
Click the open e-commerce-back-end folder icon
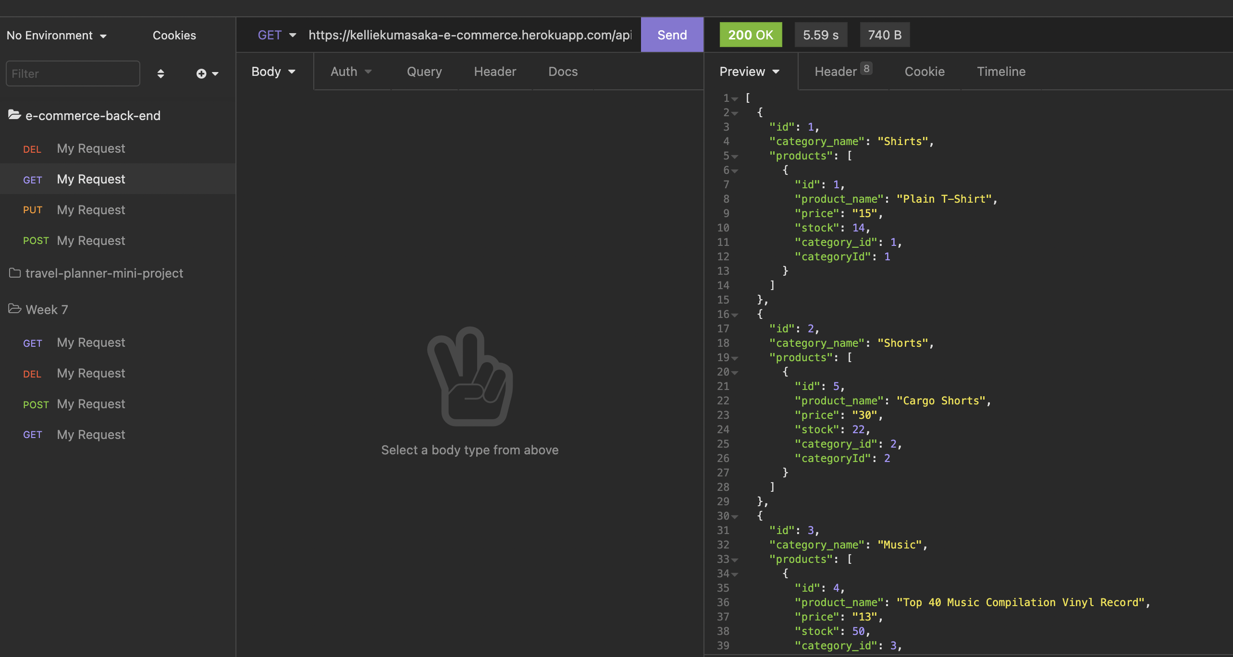14,115
